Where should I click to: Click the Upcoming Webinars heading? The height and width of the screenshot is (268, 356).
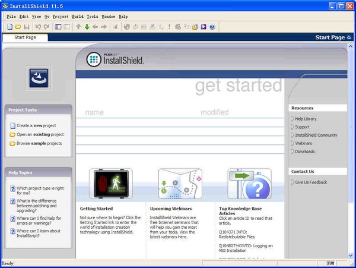171,209
